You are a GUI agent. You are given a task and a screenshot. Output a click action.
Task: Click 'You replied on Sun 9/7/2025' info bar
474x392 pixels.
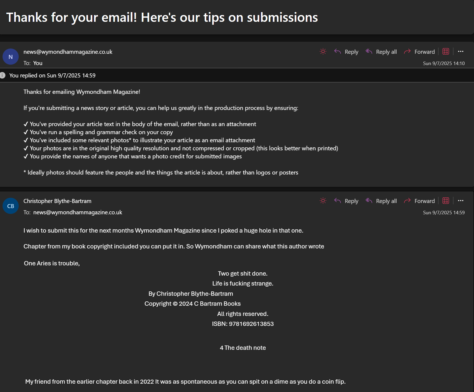[237, 75]
